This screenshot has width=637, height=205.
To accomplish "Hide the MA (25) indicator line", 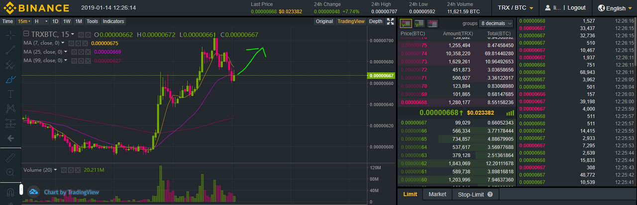I will [75, 52].
